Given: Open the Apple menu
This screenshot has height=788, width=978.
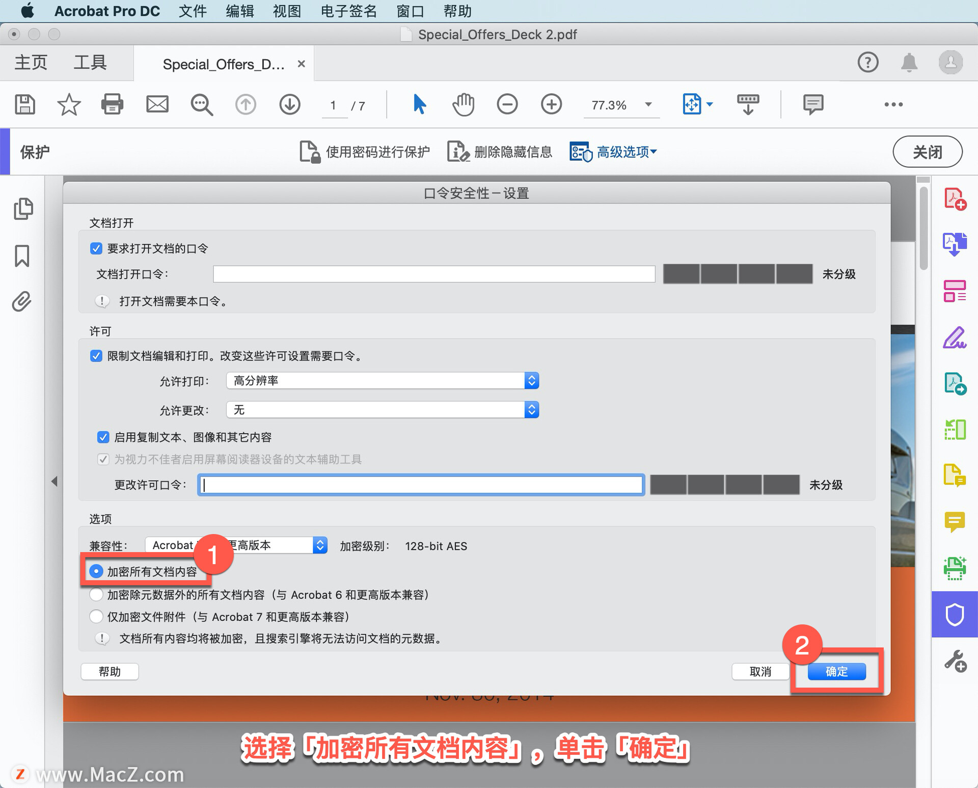Looking at the screenshot, I should tap(27, 11).
